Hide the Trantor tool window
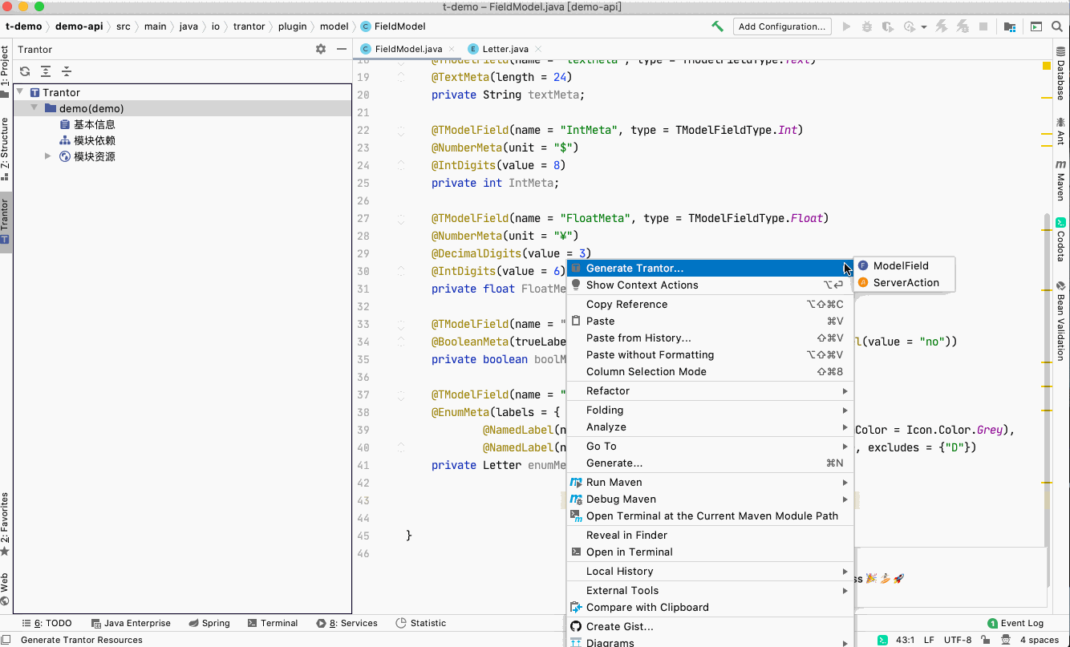1070x647 pixels. (342, 49)
